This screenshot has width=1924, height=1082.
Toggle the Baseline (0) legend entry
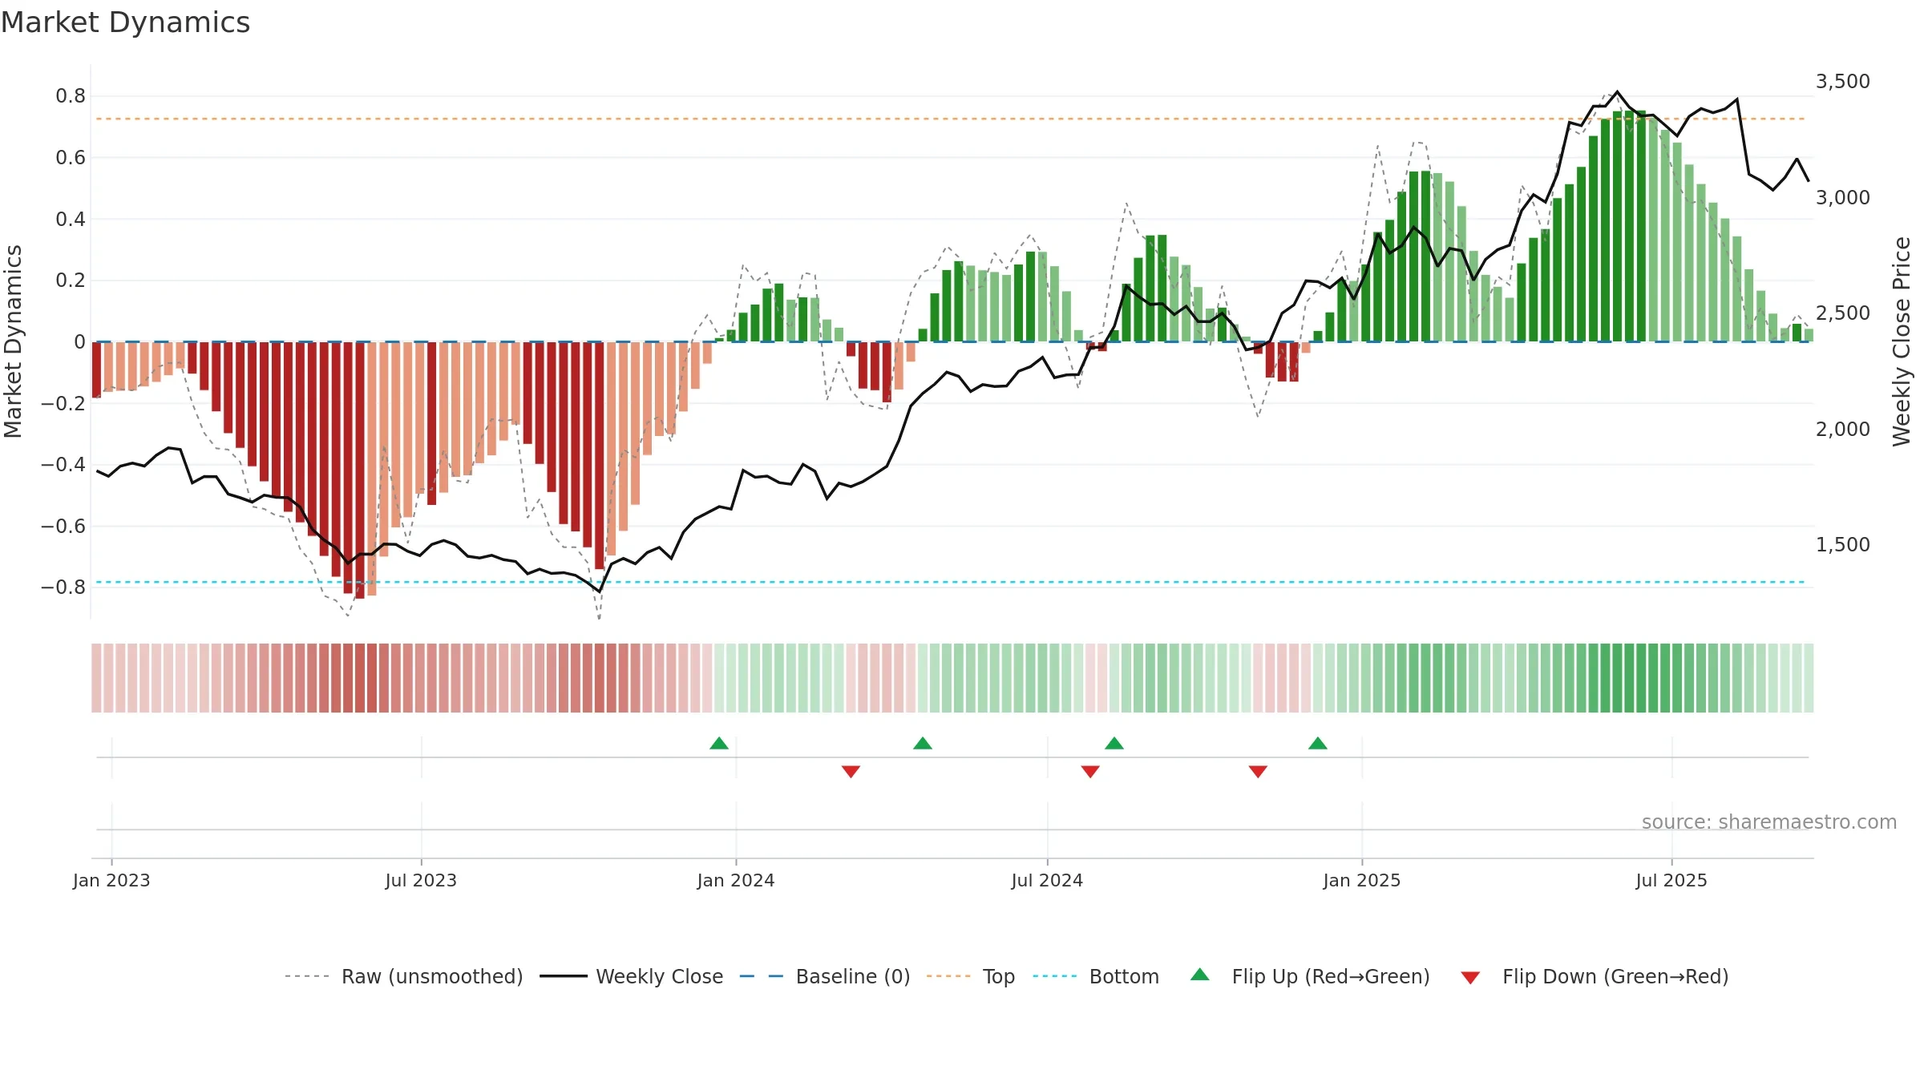pyautogui.click(x=824, y=976)
